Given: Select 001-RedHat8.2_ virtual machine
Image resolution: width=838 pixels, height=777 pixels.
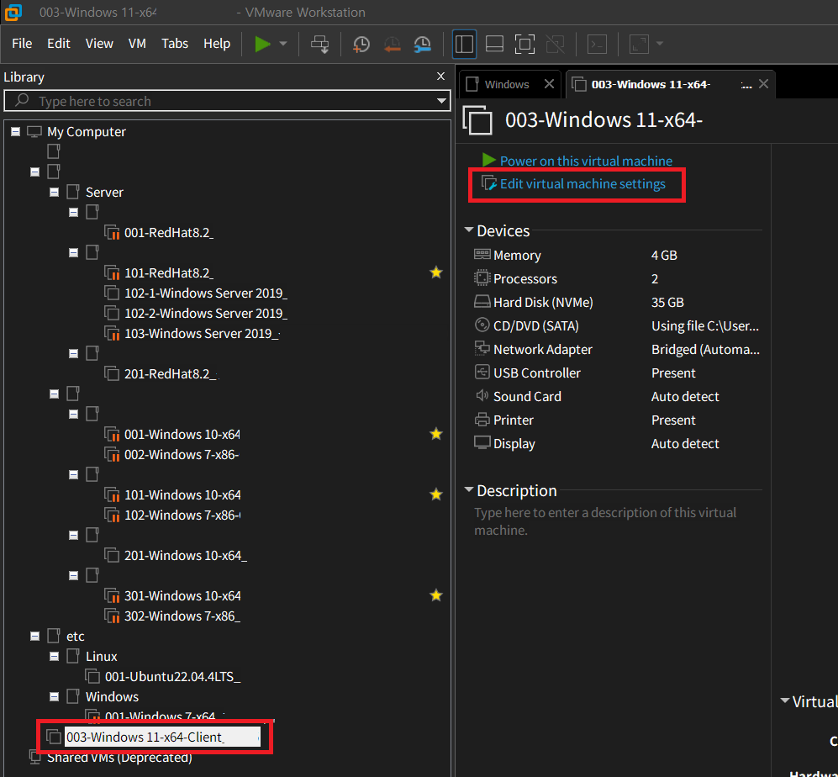Looking at the screenshot, I should pos(169,233).
